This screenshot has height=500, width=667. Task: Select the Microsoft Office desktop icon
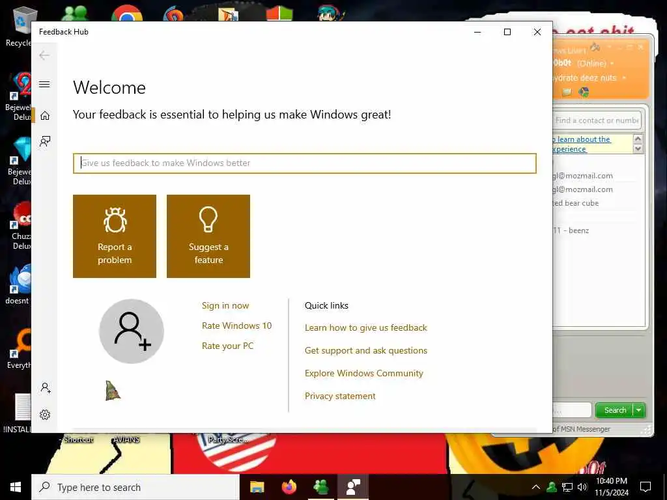pyautogui.click(x=279, y=14)
